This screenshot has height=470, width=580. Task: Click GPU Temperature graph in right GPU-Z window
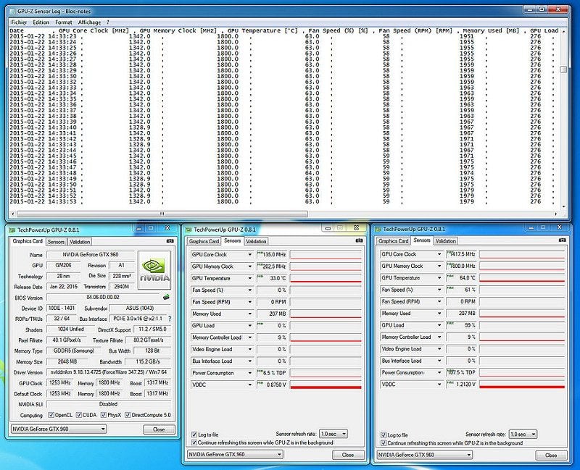(x=522, y=278)
